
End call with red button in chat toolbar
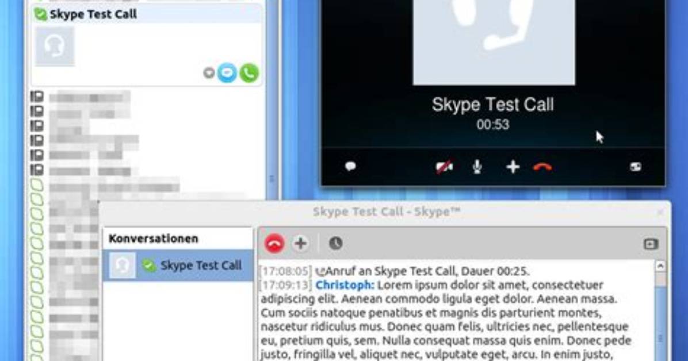274,244
